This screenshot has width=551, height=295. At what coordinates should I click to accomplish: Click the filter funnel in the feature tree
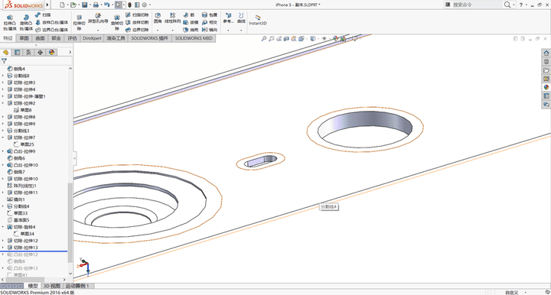click(x=5, y=60)
